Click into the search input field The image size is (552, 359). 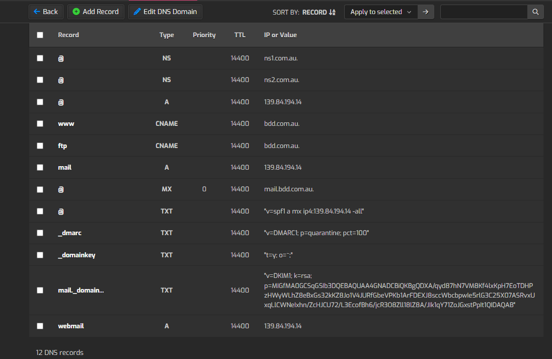[483, 12]
